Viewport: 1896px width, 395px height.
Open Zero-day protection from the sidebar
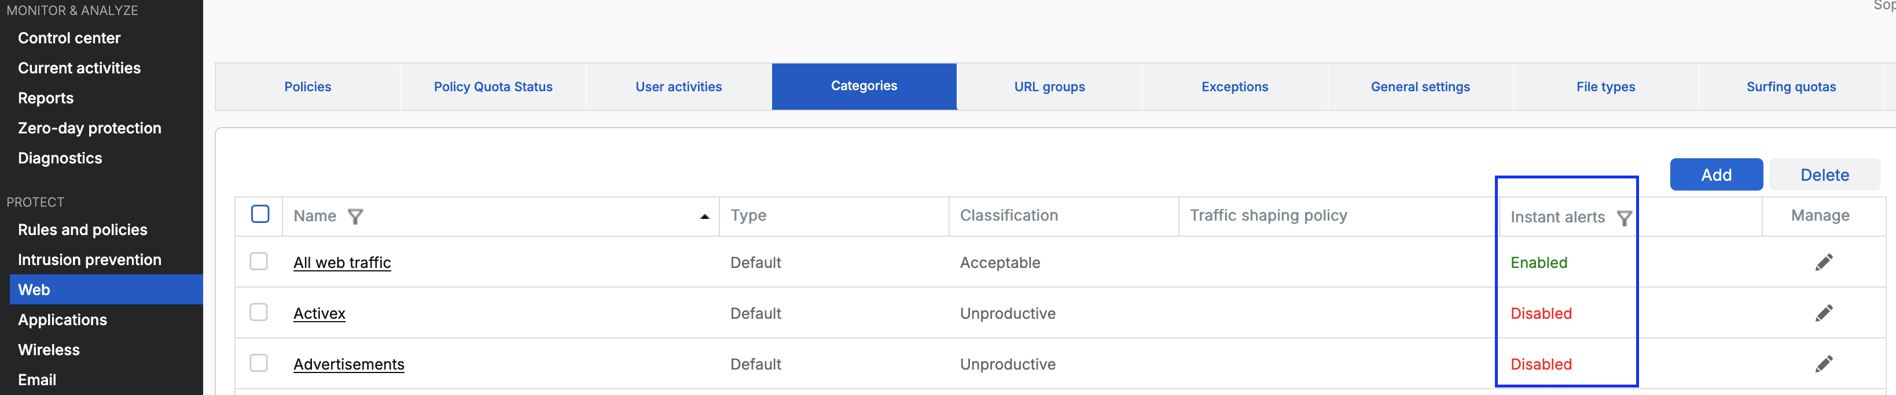pyautogui.click(x=89, y=128)
